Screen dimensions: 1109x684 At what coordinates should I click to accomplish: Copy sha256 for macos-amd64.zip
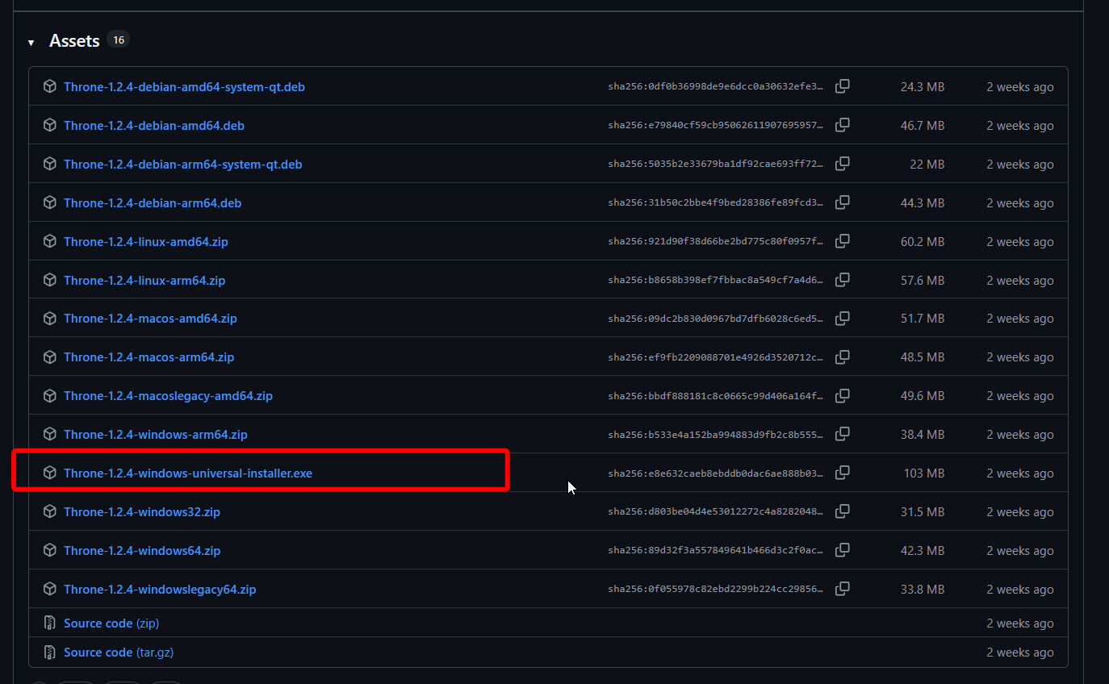(x=842, y=318)
